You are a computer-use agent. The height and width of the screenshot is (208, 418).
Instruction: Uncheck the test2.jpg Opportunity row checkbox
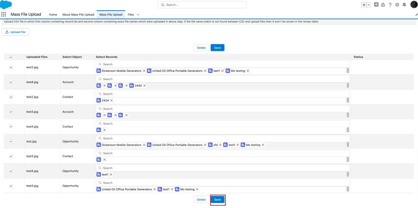tap(11, 67)
